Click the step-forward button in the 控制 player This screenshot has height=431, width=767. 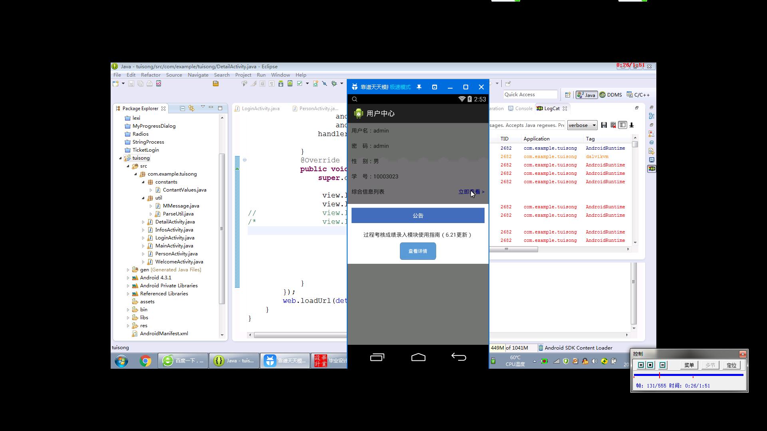[663, 365]
